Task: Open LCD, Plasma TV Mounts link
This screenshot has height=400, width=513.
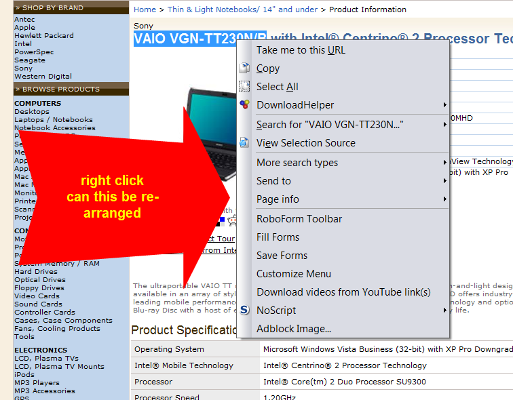Action: coord(59,366)
